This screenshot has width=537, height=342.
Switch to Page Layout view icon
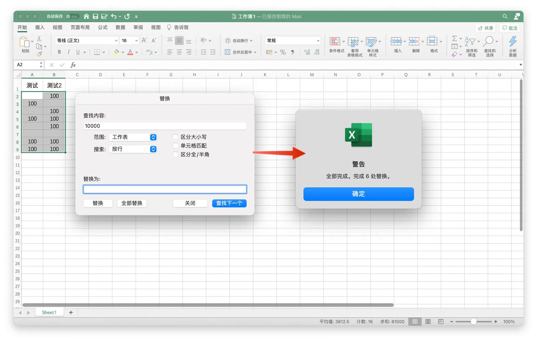point(428,322)
